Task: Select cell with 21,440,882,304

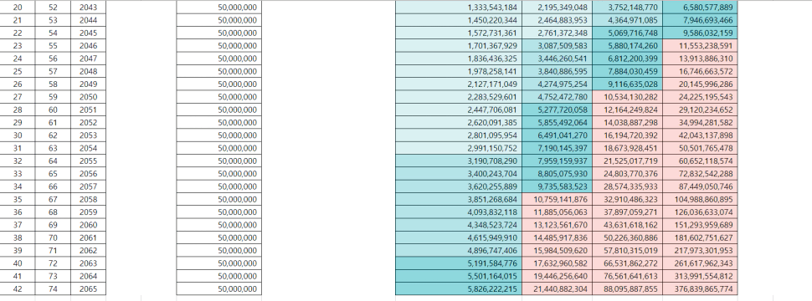Action: click(x=558, y=288)
